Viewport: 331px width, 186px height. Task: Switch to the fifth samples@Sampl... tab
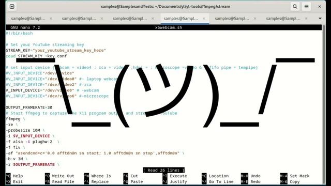(x=232, y=19)
